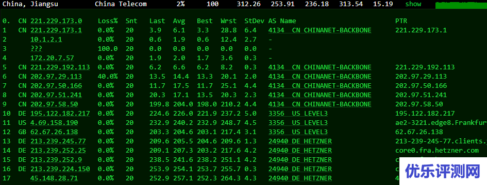
Task: Click the ??? unknown hop link
Action: 37,49
